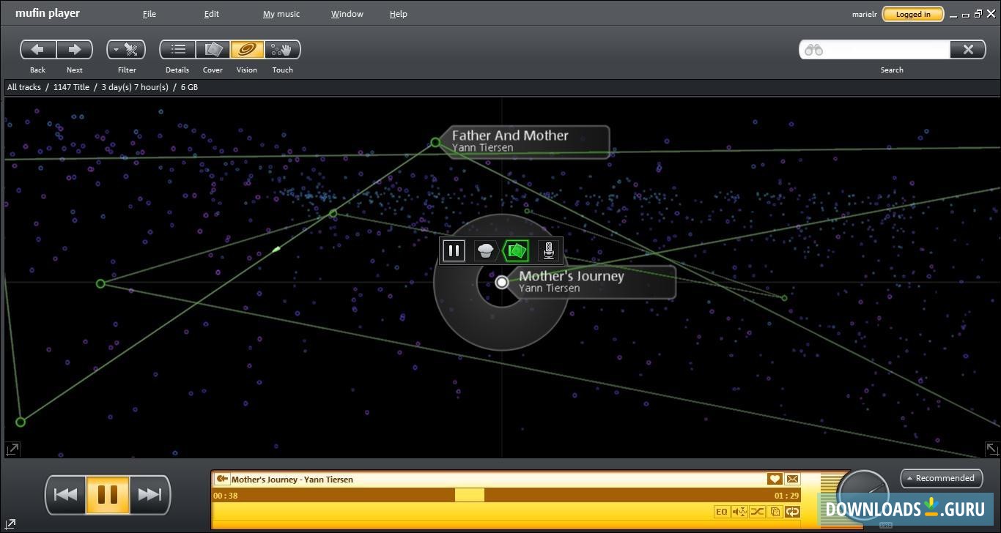Open the Window menu

pyautogui.click(x=347, y=13)
